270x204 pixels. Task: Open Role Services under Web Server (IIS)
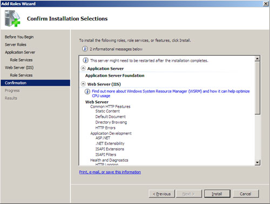click(x=21, y=75)
